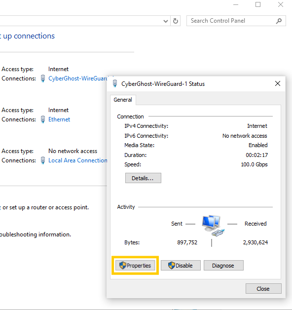This screenshot has width=292, height=310.
Task: Open the Local Area Connection link
Action: [77, 160]
